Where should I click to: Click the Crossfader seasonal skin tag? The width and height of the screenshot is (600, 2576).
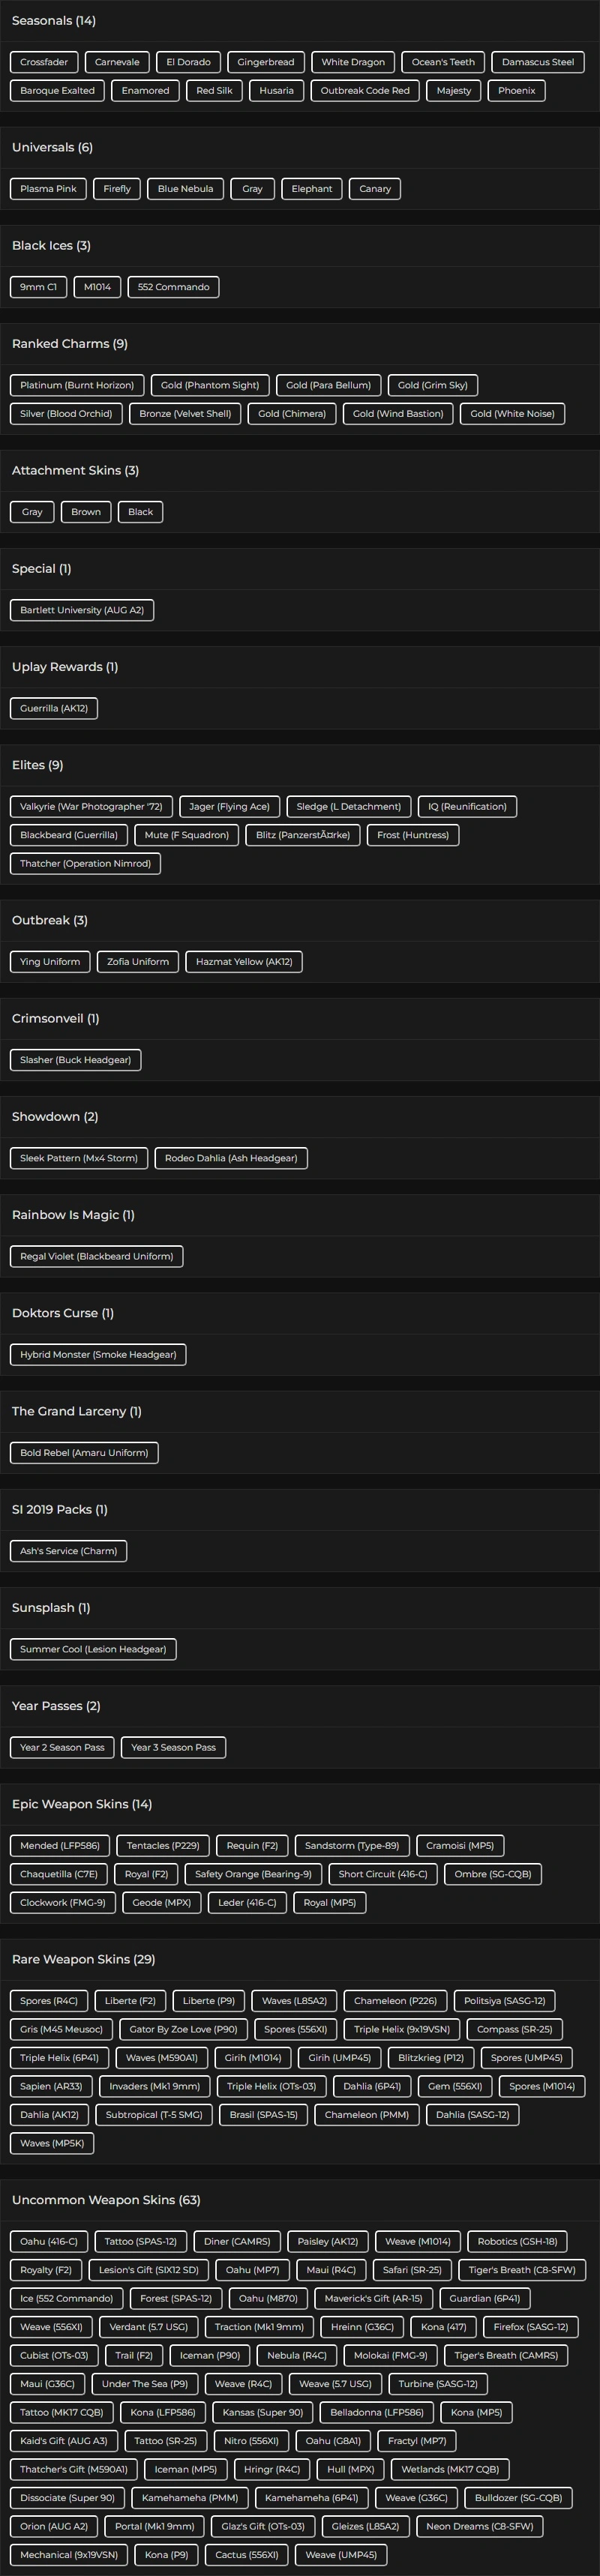tap(44, 62)
